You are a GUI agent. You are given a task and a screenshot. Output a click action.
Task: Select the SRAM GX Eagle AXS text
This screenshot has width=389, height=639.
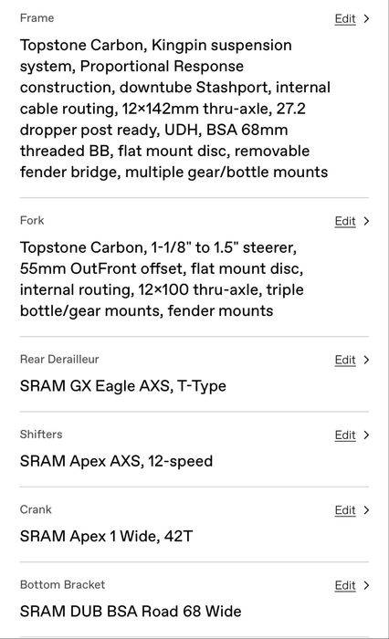122,386
